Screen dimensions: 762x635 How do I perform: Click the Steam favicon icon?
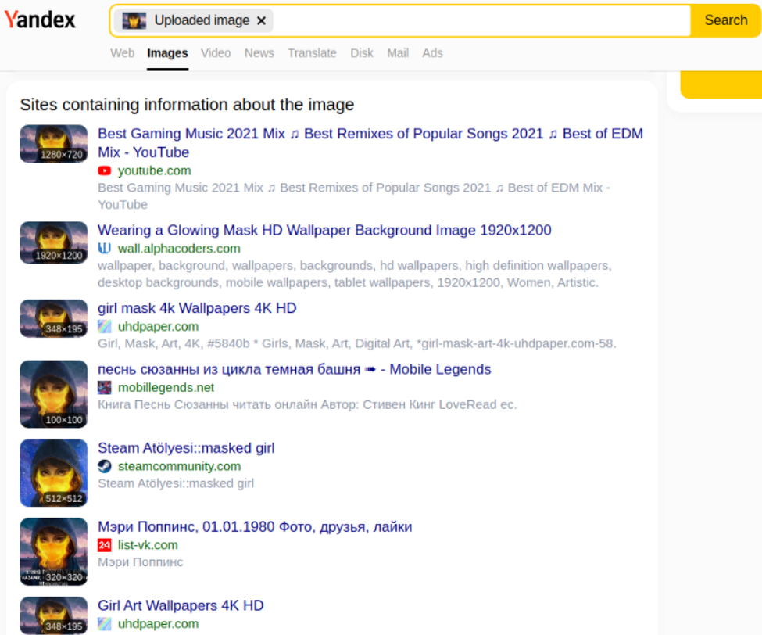pos(105,466)
